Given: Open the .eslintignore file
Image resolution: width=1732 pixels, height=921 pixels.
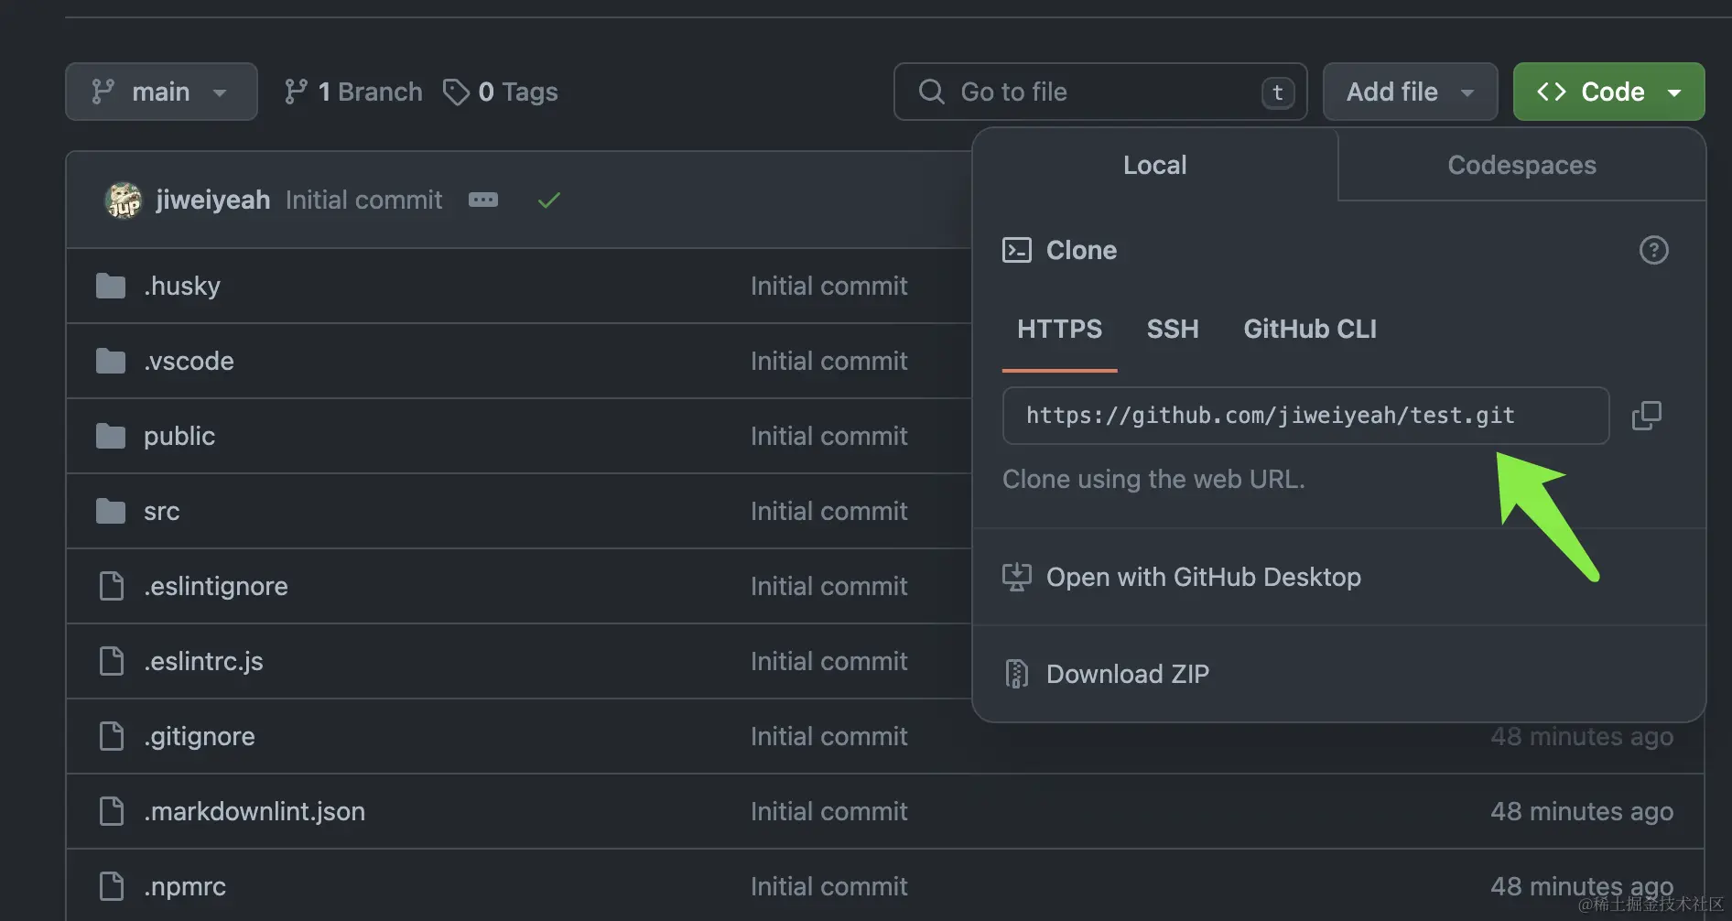Looking at the screenshot, I should (x=215, y=586).
